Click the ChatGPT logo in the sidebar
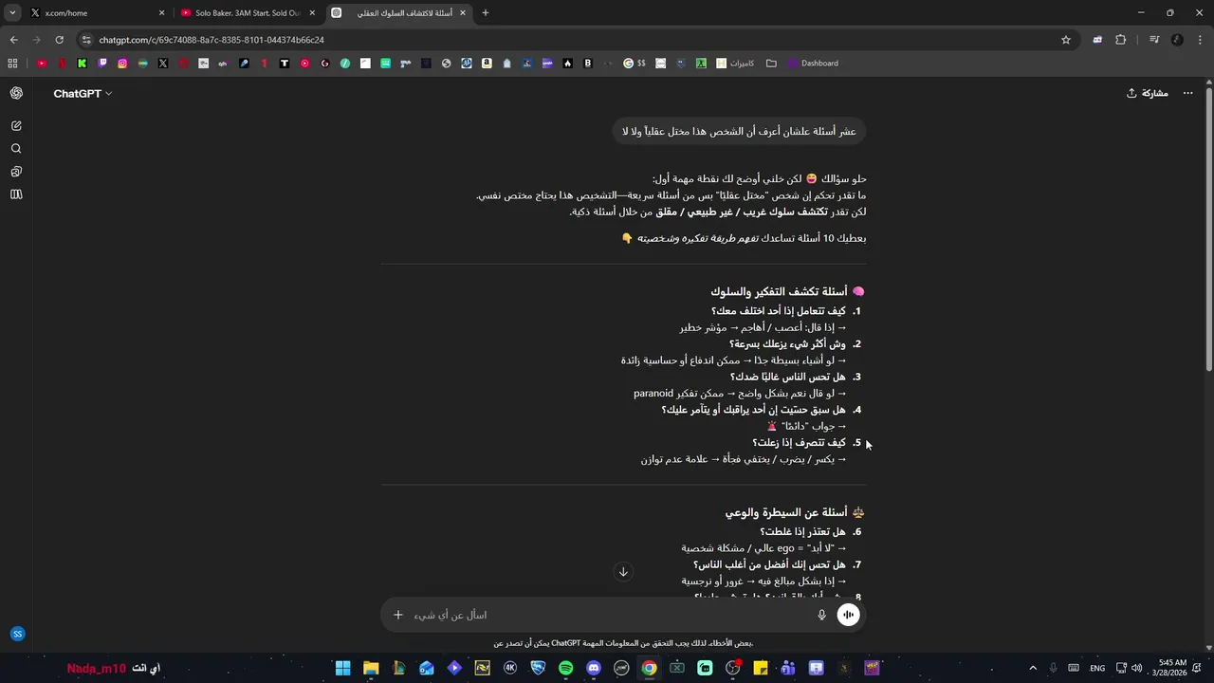 coord(16,93)
